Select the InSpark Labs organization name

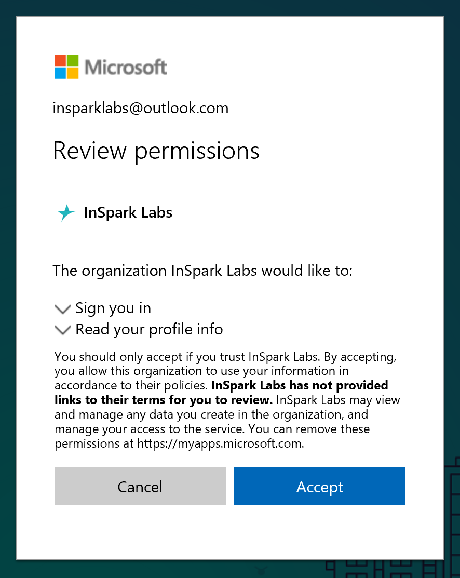[128, 213]
